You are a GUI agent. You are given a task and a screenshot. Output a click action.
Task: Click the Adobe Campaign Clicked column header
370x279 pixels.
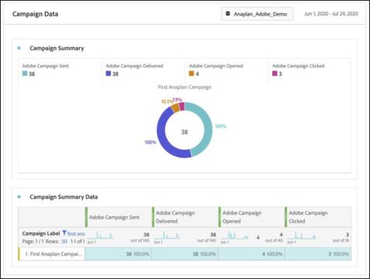click(318, 217)
